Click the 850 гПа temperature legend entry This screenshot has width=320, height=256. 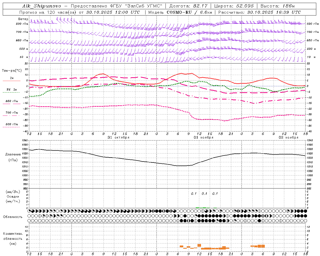point(11,101)
